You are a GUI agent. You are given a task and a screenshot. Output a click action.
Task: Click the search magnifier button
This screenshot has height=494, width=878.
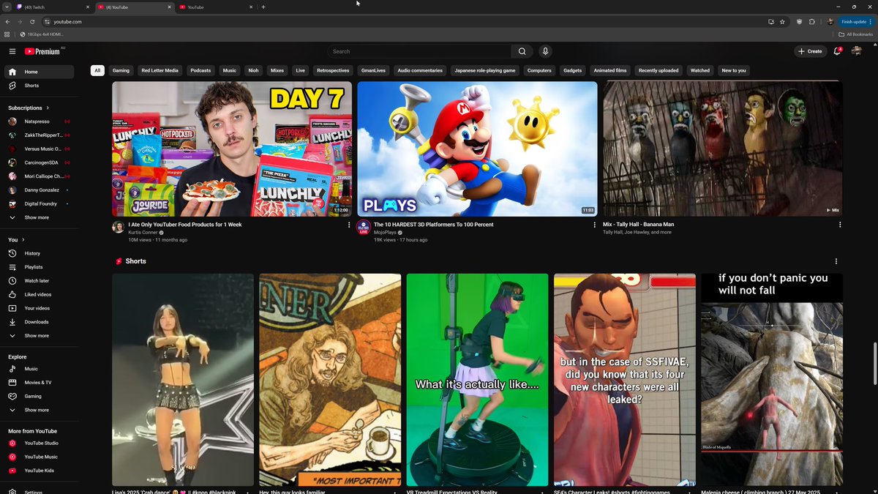(x=522, y=51)
